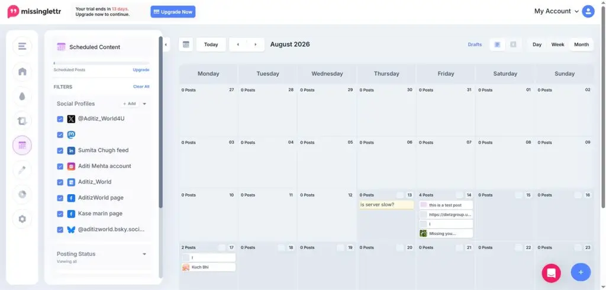Go to the previous month arrow
Viewport: 606px width, 290px height.
[x=238, y=44]
